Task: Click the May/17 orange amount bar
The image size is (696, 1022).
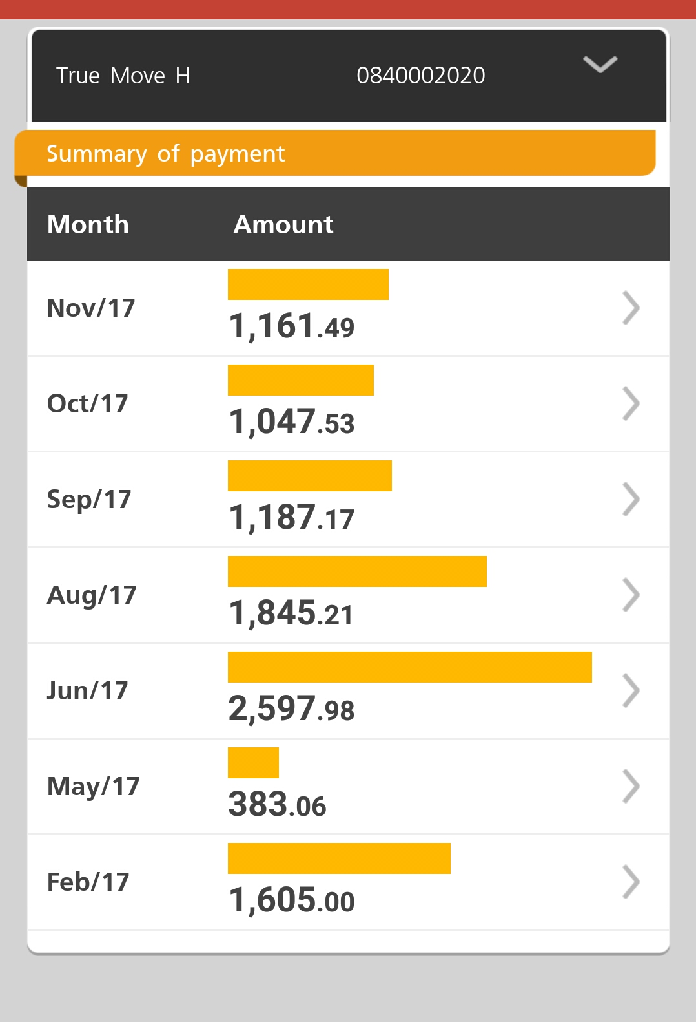Action: point(253,763)
